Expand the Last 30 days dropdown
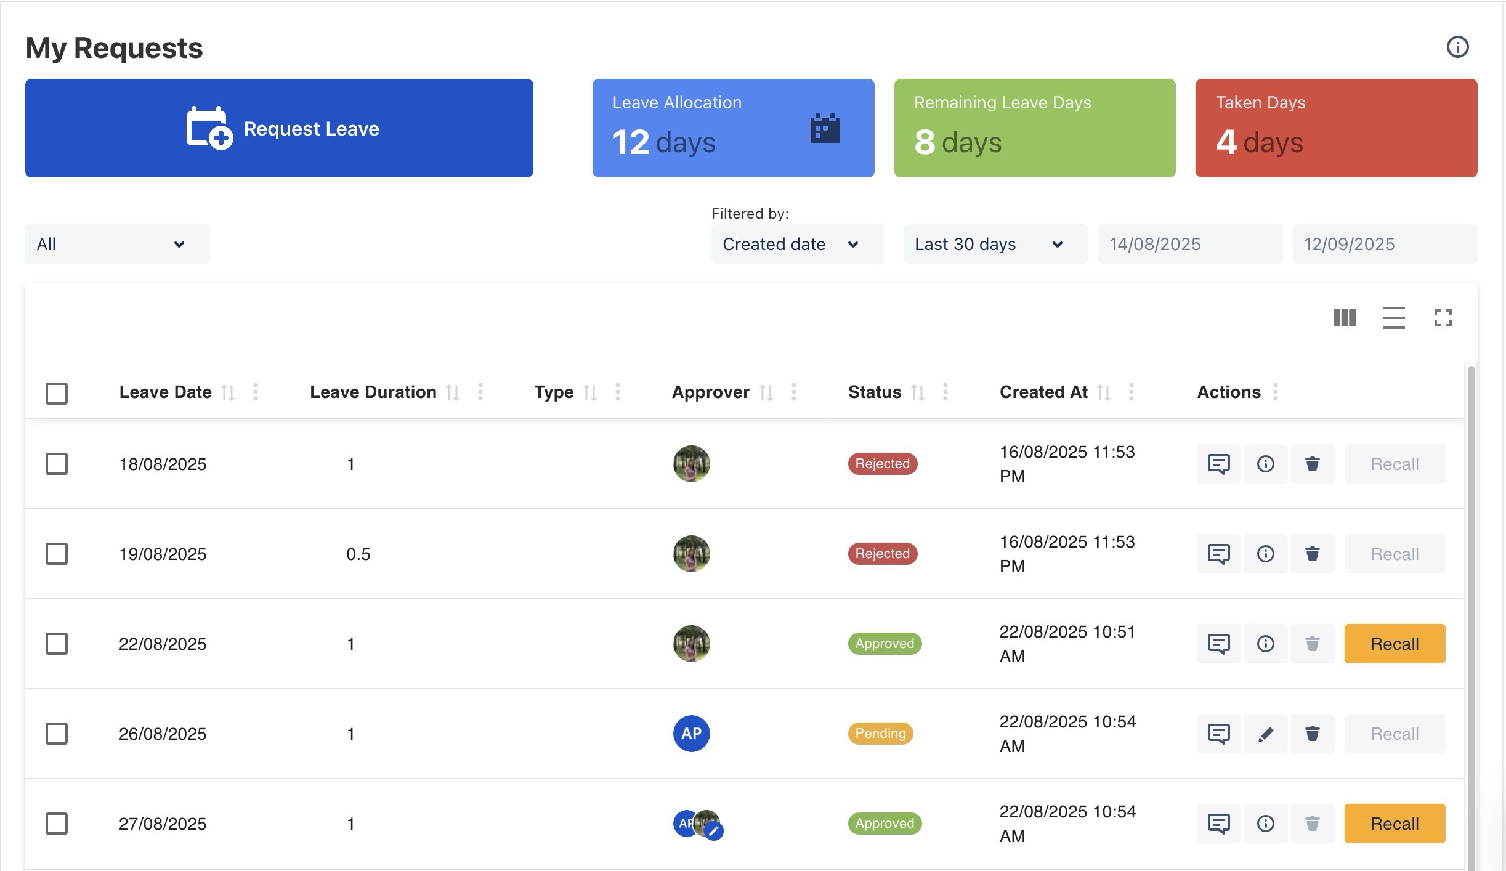1506x871 pixels. click(x=995, y=244)
